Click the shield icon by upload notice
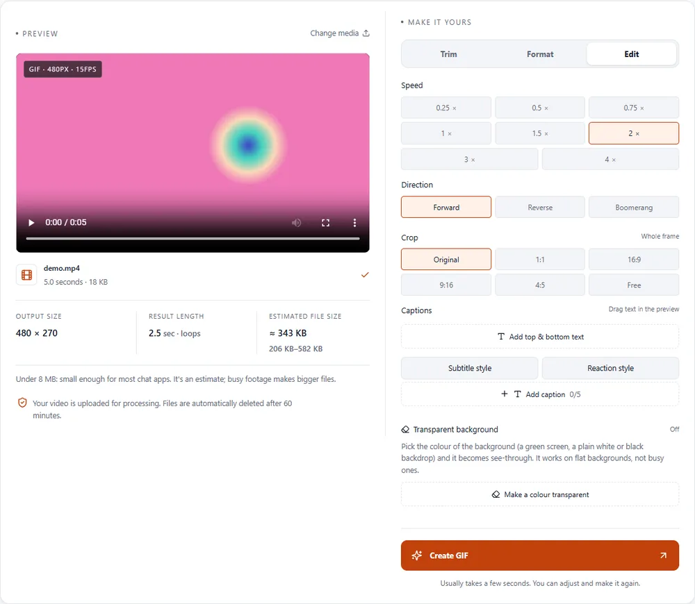The image size is (695, 604). tap(22, 403)
